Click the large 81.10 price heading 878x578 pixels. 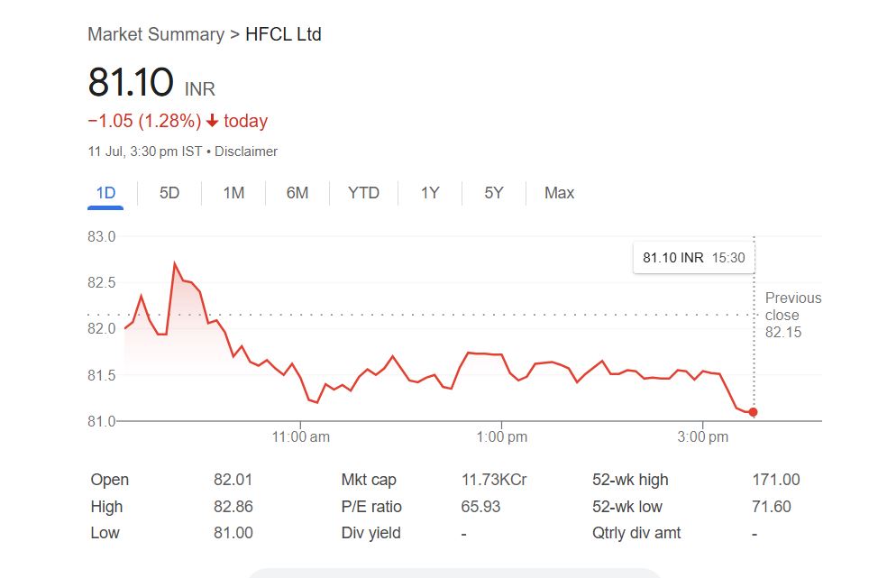tap(131, 83)
